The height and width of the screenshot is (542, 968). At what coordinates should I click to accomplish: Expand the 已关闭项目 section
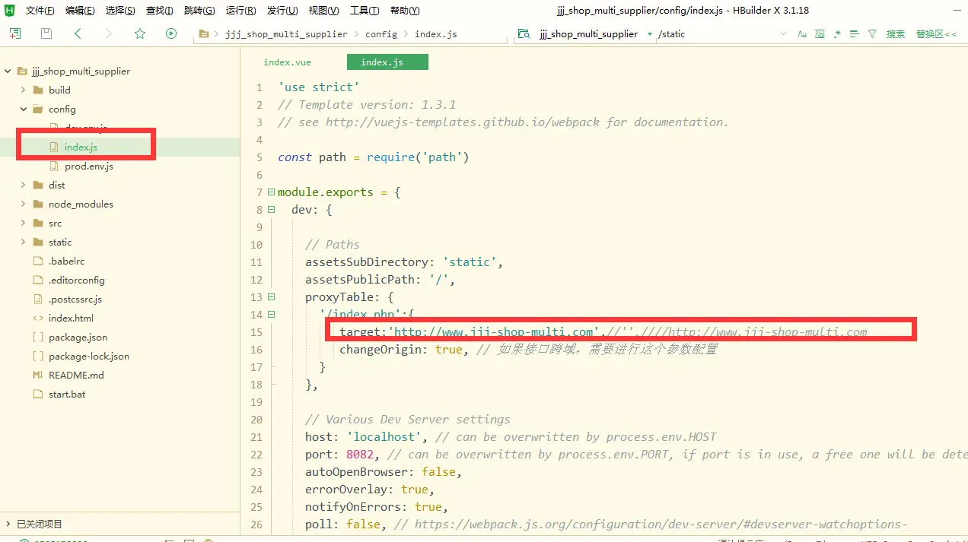[x=8, y=524]
